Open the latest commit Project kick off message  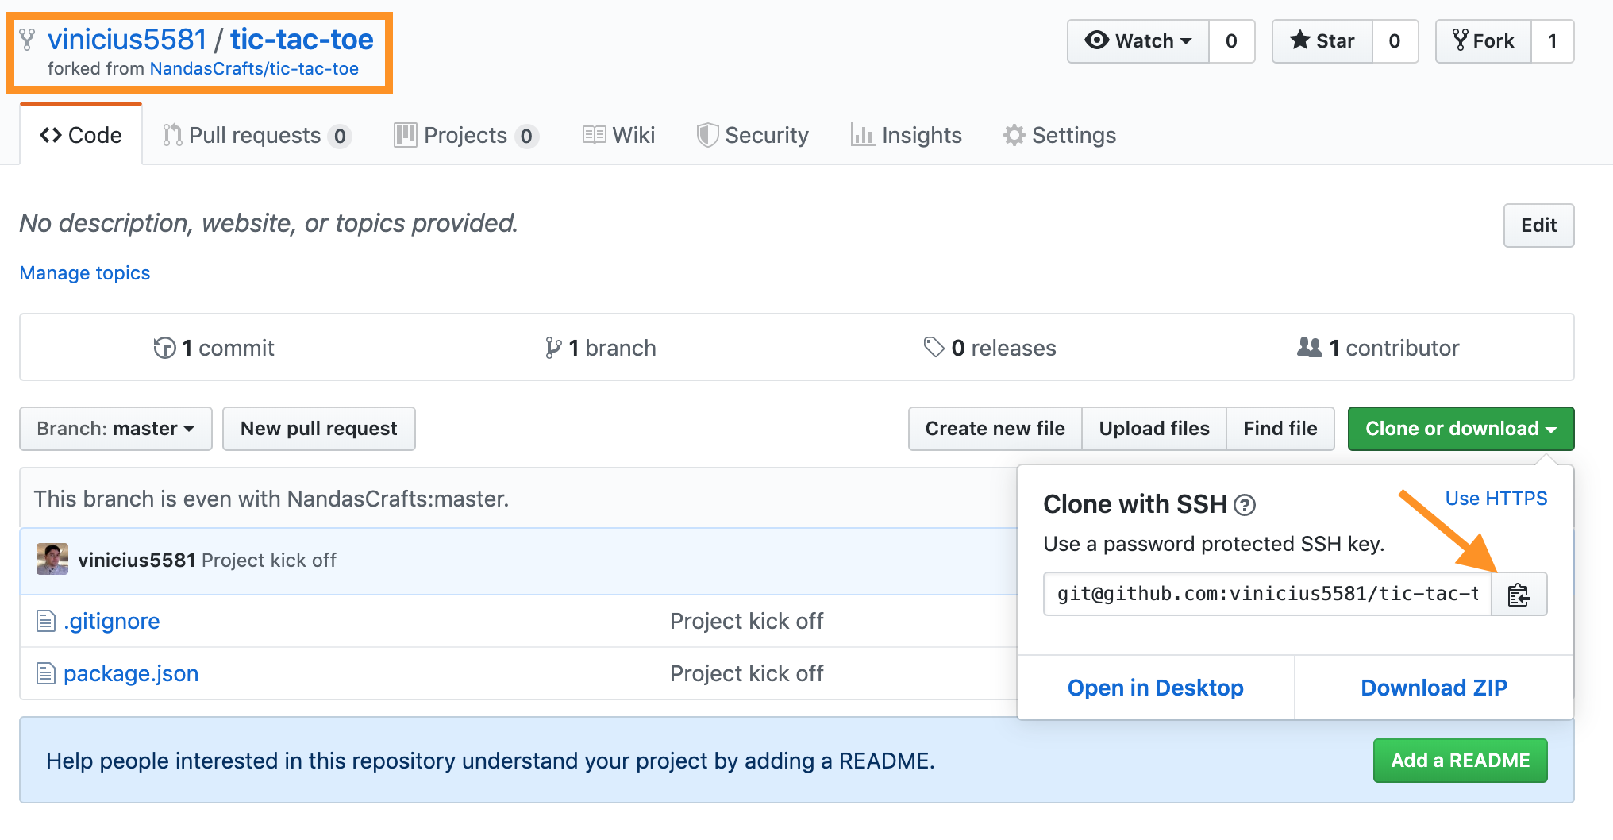[x=269, y=561]
